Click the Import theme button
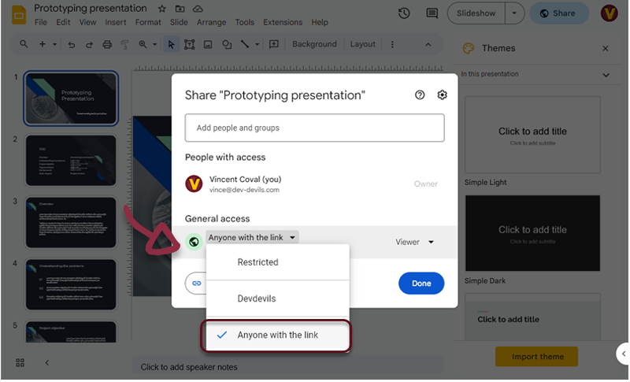The height and width of the screenshot is (382, 630). click(536, 357)
